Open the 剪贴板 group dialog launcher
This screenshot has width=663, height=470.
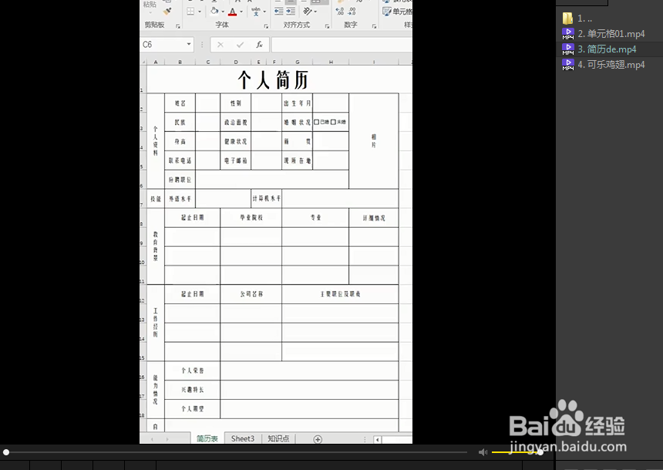point(178,26)
